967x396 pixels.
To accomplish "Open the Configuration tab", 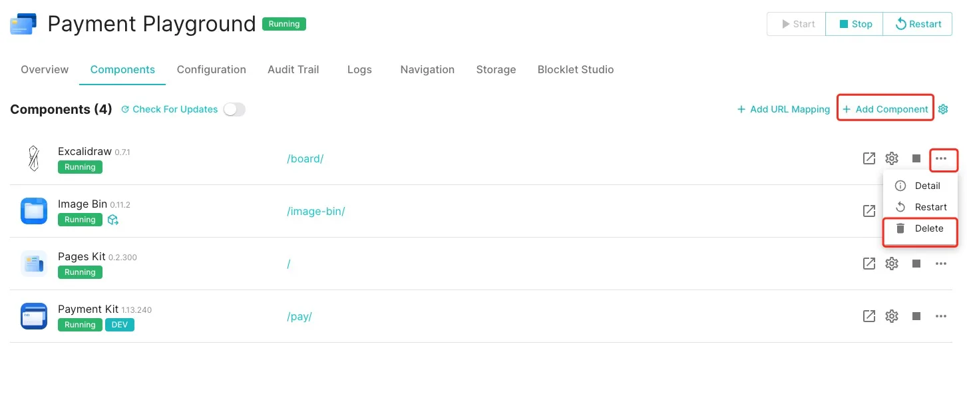I will [x=212, y=69].
